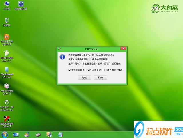
Task: Click the colorful map icon in the taskbar
Action: pos(49,135)
